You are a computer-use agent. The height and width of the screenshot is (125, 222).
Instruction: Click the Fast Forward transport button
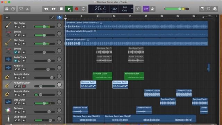pos(54,9)
